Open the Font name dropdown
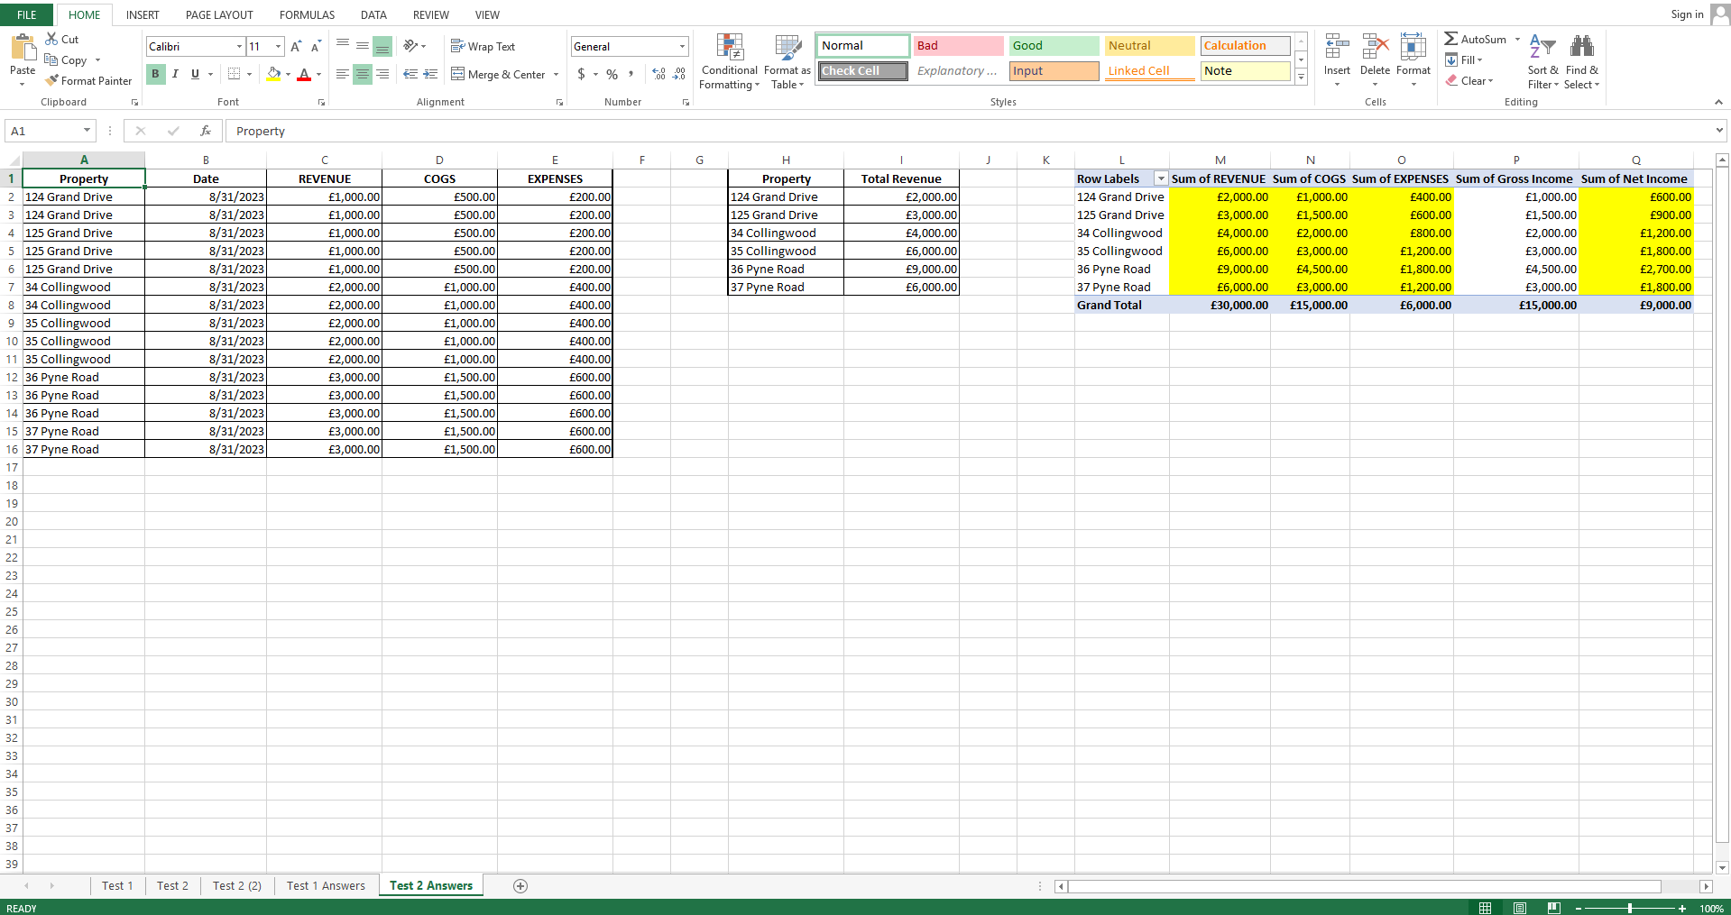The height and width of the screenshot is (915, 1731). (x=239, y=46)
